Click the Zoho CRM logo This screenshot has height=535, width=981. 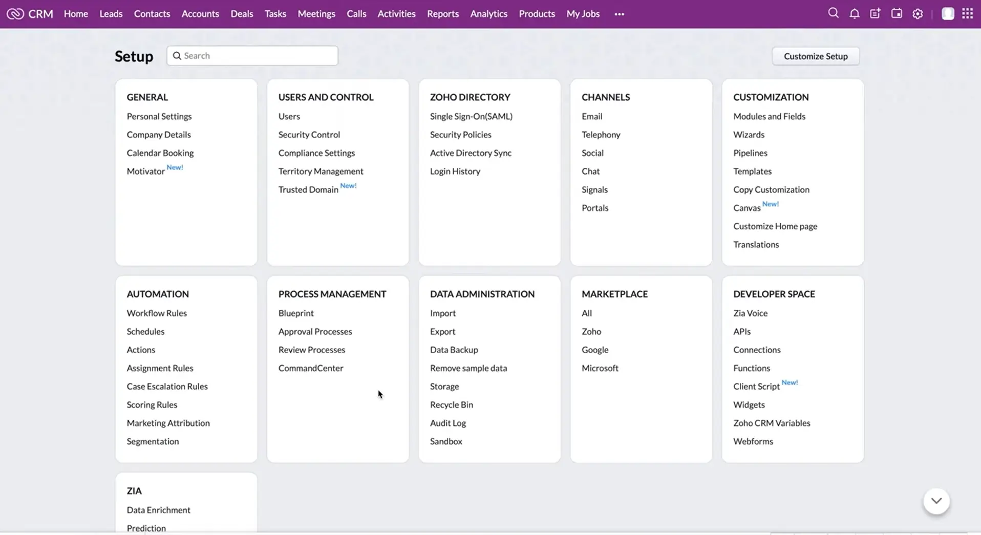pos(30,14)
